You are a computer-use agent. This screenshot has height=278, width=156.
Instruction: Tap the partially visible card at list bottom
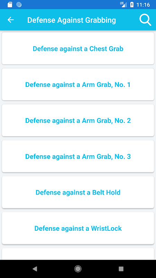[x=78, y=254]
